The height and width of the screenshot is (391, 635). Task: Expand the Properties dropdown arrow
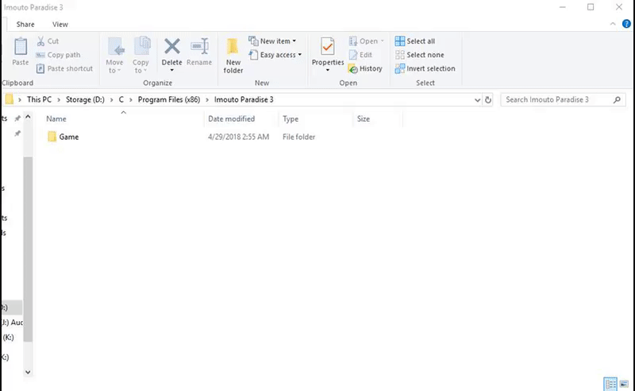328,71
